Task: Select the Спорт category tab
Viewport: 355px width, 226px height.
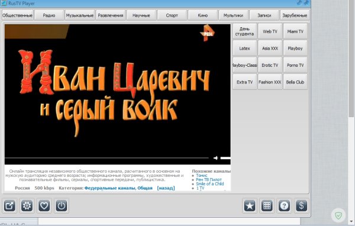Action: pos(172,15)
